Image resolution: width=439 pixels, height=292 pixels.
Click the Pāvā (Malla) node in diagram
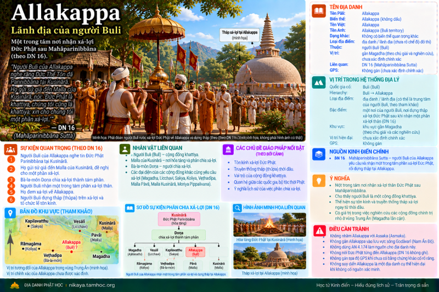point(193,266)
